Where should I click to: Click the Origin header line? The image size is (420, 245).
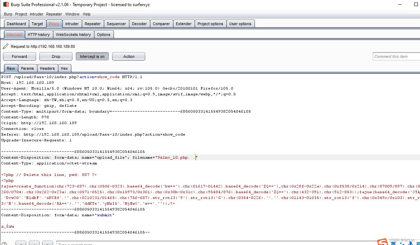click(39, 123)
